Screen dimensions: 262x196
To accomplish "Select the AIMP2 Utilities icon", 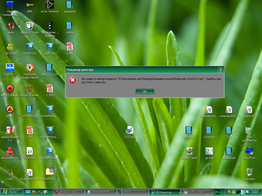I will [x=10, y=91].
